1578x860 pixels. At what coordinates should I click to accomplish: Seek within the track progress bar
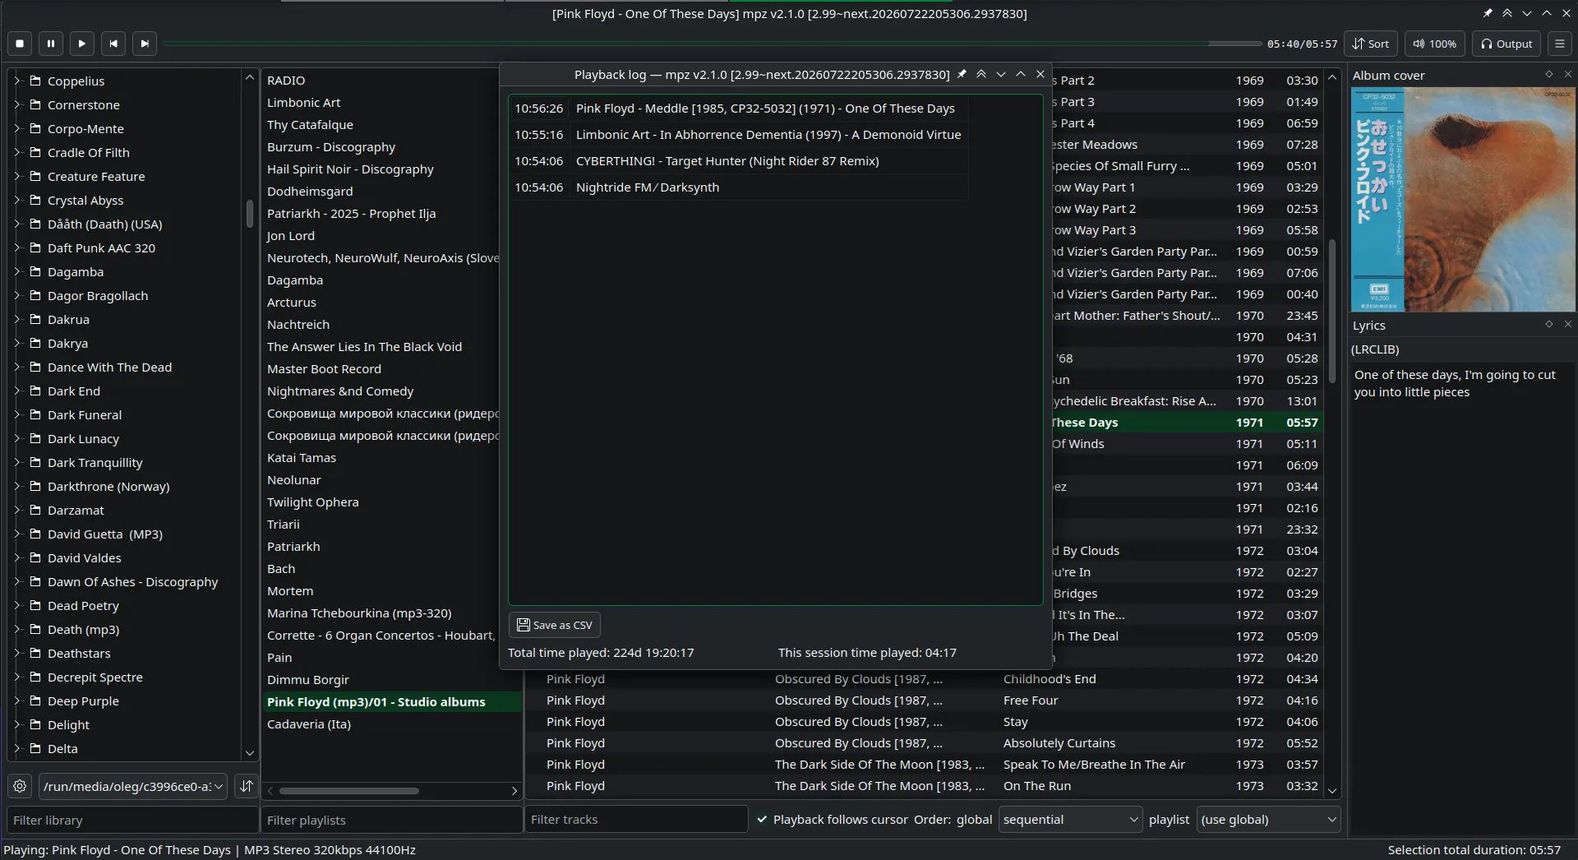tap(712, 44)
